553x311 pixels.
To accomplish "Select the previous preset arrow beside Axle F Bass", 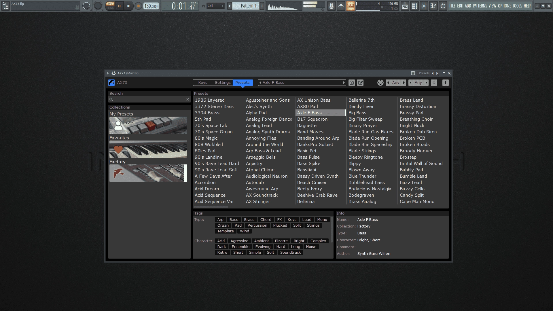I will (260, 83).
